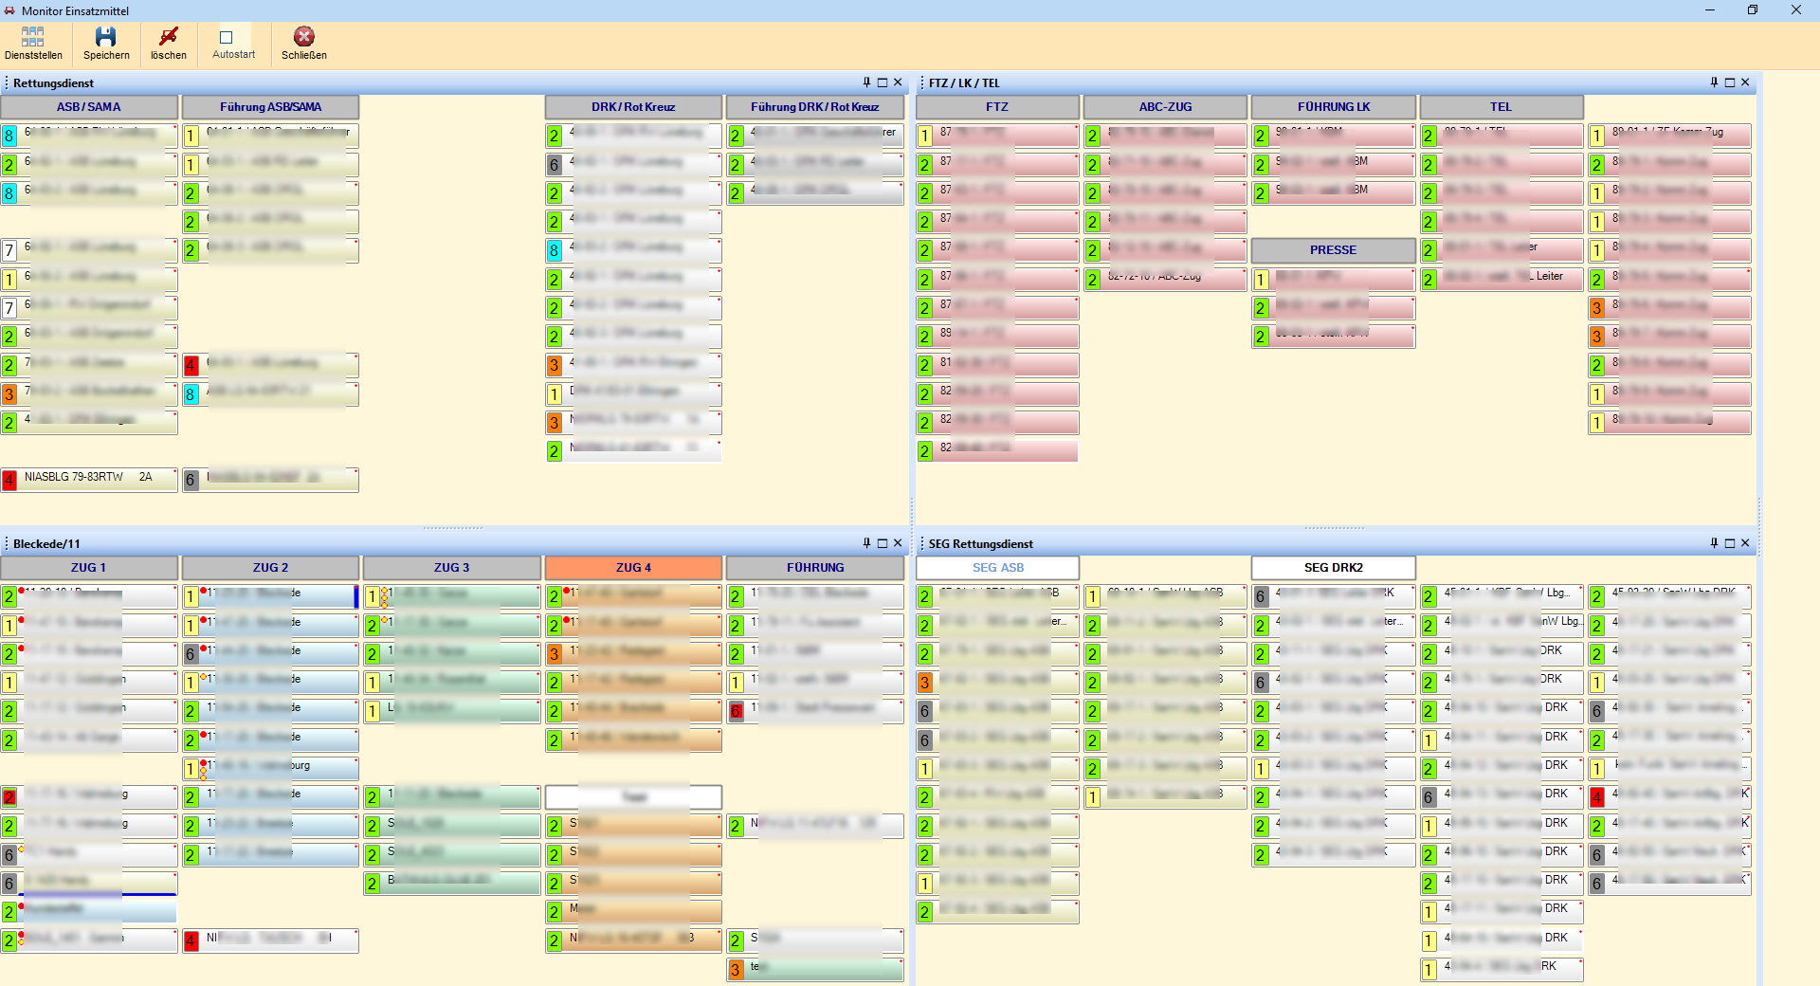The width and height of the screenshot is (1820, 986).
Task: Maximize the FTZ / LK / TEL panel
Action: point(1730,82)
